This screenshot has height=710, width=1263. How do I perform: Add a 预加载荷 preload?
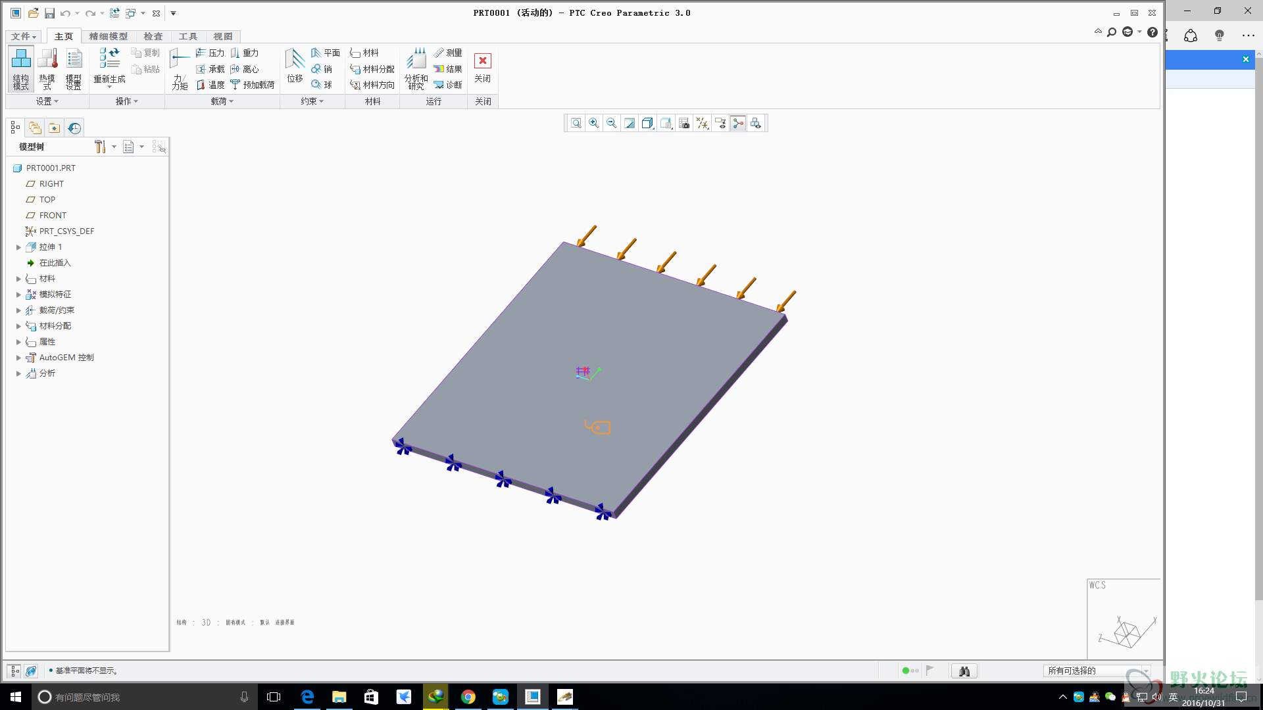252,85
